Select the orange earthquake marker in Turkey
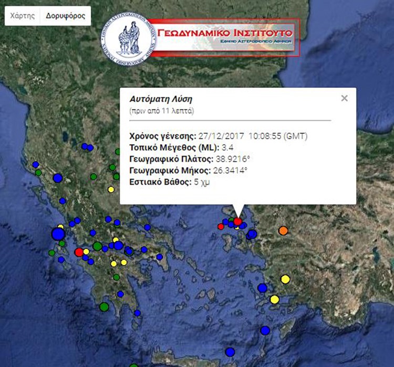 click(283, 231)
